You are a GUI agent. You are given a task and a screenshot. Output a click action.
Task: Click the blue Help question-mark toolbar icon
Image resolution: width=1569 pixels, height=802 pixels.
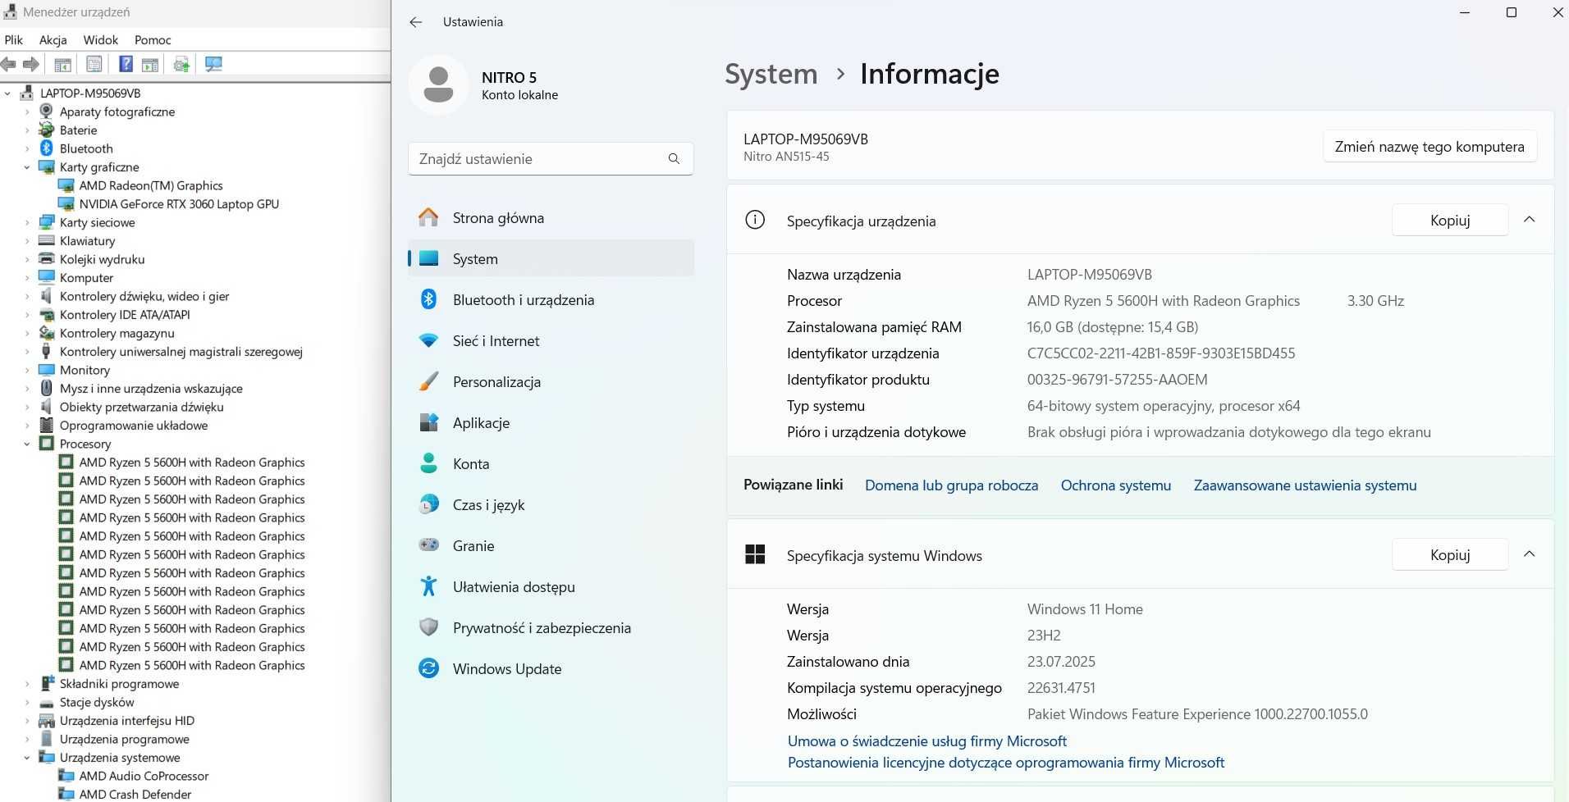pyautogui.click(x=126, y=64)
